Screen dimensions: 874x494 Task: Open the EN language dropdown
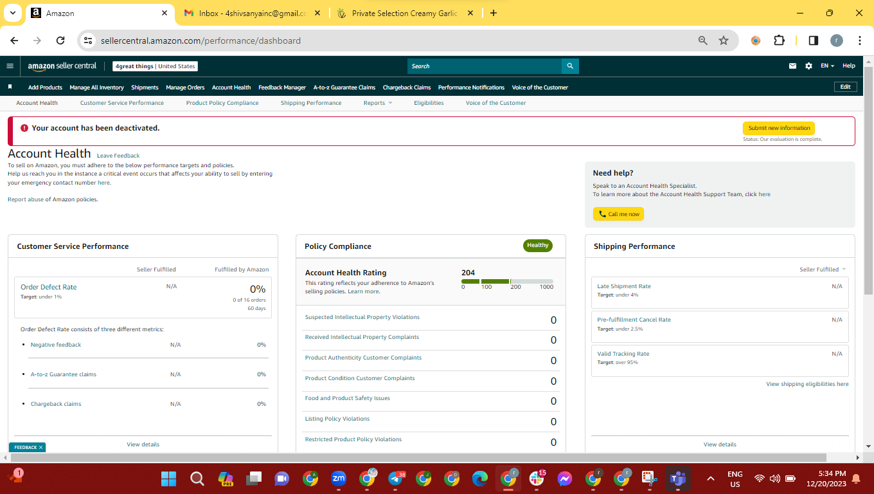(827, 66)
